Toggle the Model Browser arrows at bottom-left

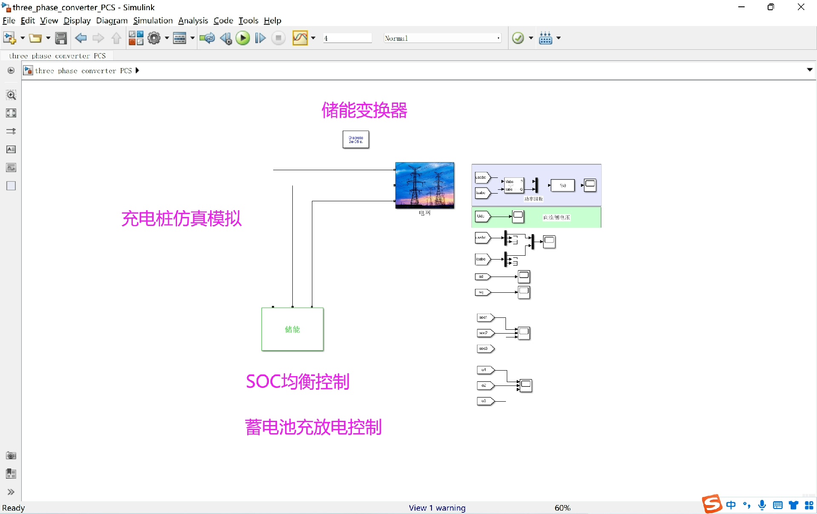coord(11,492)
